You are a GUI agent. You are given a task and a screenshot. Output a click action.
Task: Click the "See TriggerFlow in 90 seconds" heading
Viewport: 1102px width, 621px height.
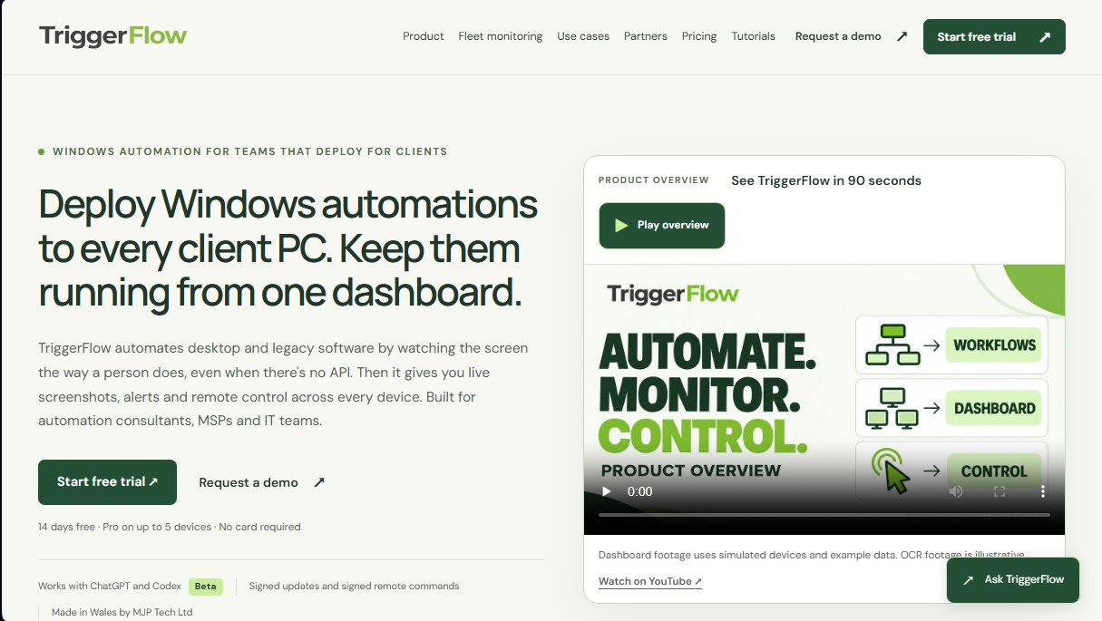tap(826, 180)
